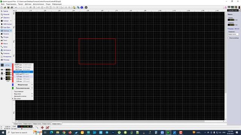Click the Open file toolbar icon

5,7
